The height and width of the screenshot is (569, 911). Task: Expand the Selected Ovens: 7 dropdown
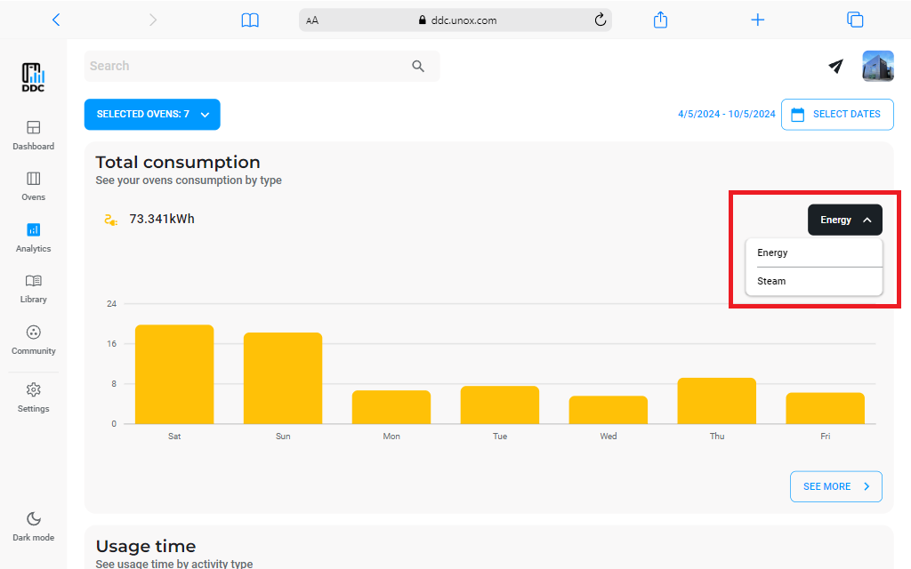[x=152, y=115]
